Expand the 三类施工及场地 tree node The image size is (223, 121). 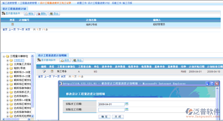(8, 64)
